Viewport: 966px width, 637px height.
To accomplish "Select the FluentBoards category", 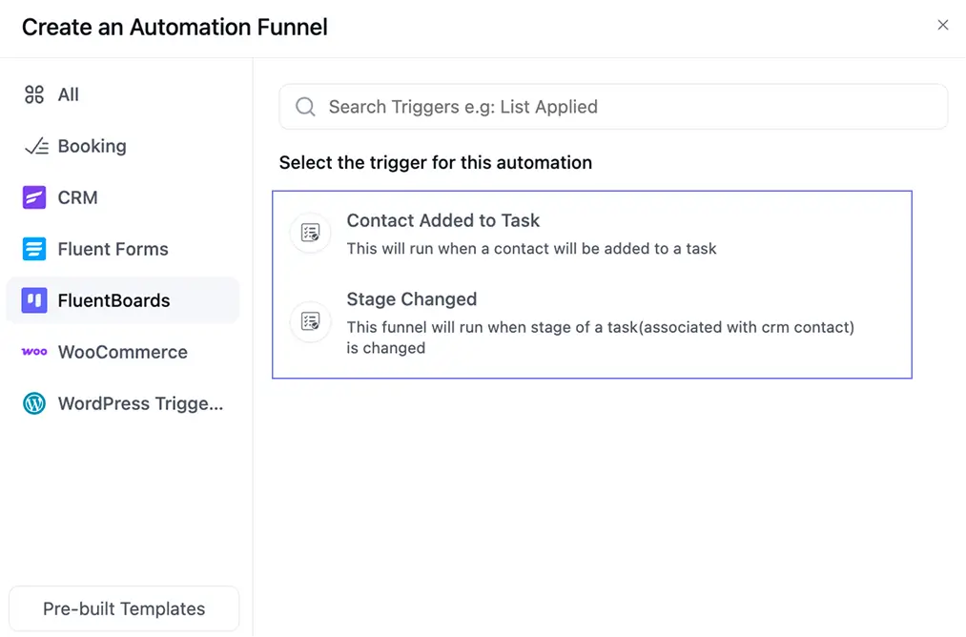I will 123,300.
